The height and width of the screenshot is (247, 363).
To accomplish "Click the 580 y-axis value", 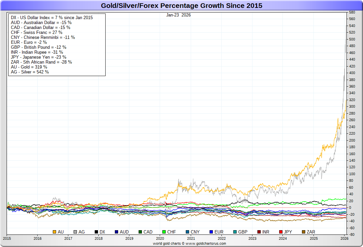I will (352, 12).
